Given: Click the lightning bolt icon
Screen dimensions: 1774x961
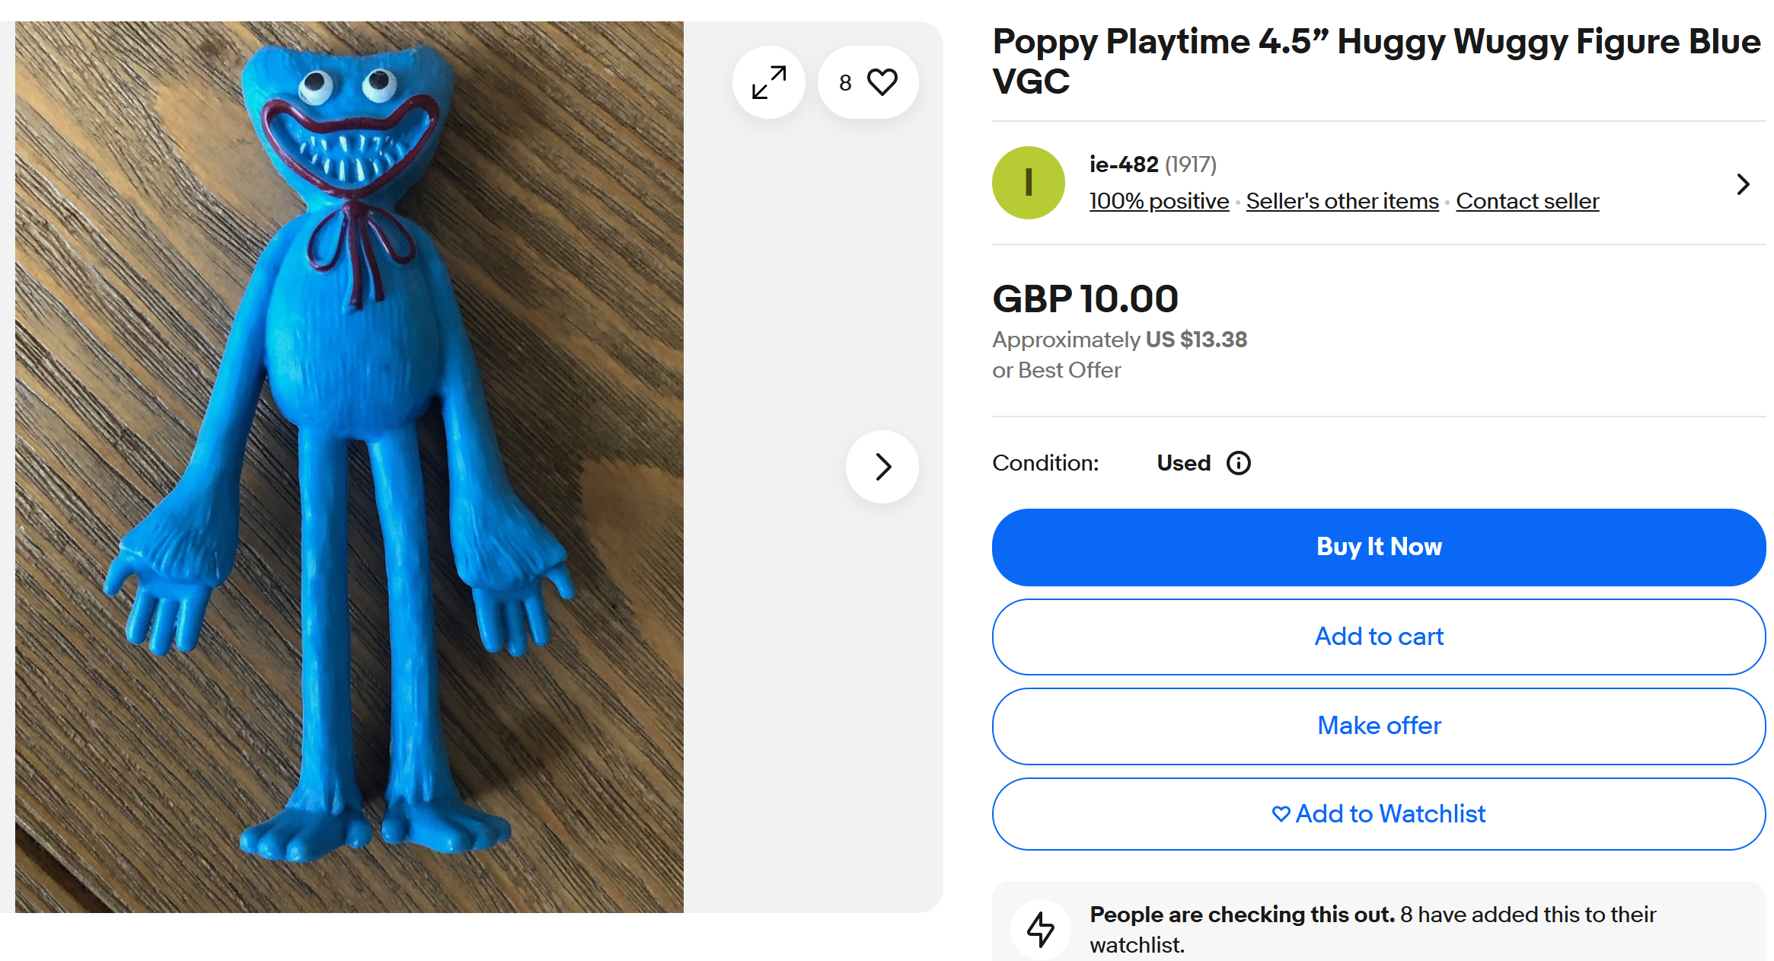Looking at the screenshot, I should coord(1040,929).
